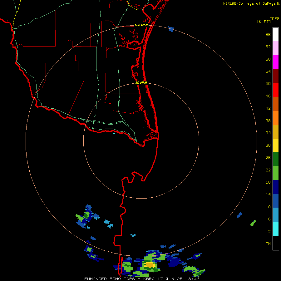
Task: Click the "62" legend value
Action: [268, 47]
